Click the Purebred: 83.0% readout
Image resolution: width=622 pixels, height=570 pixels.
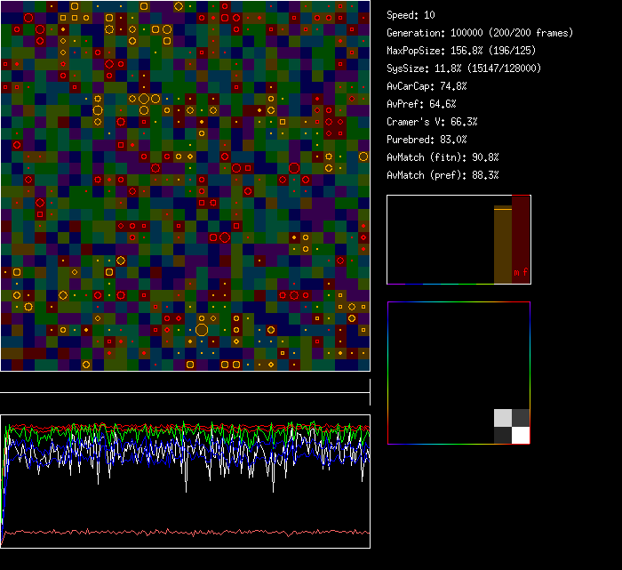(x=427, y=140)
